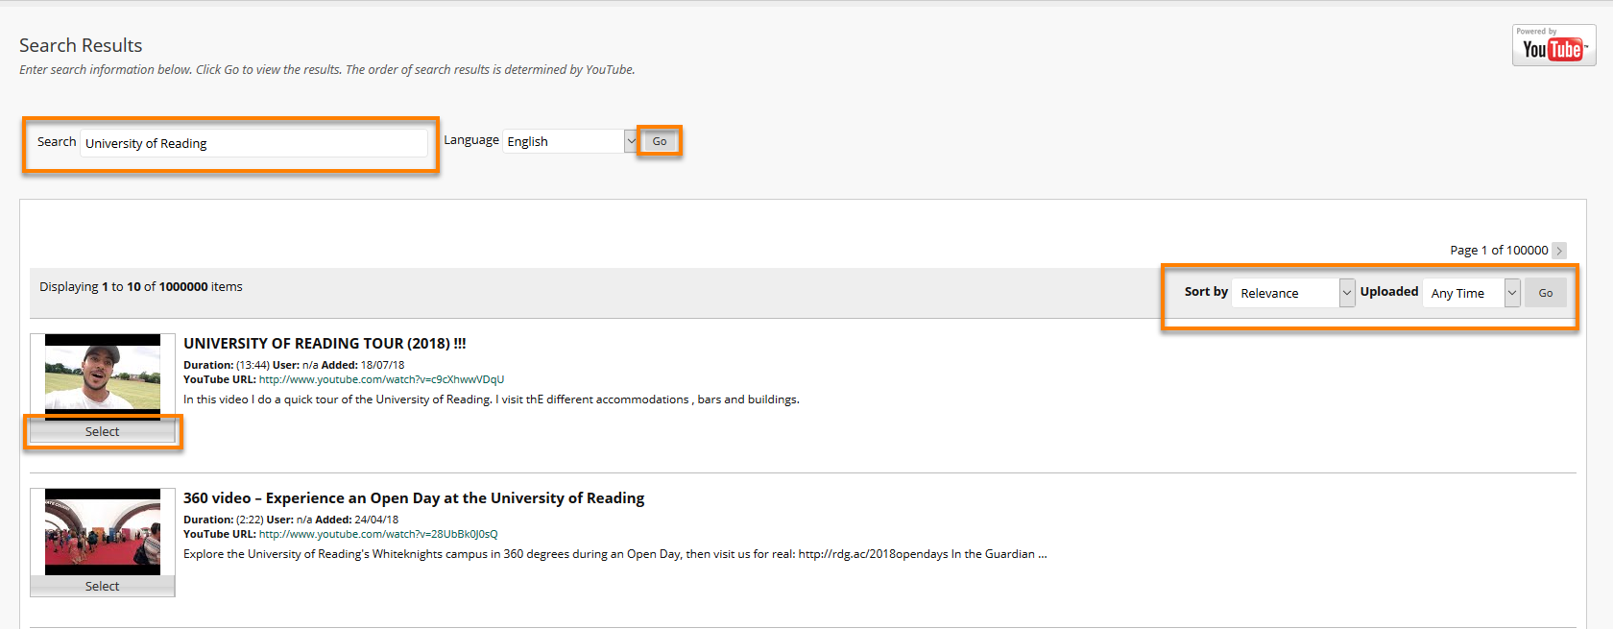1613x629 pixels.
Task: Click the '(13:44)' duration value
Action: (253, 365)
